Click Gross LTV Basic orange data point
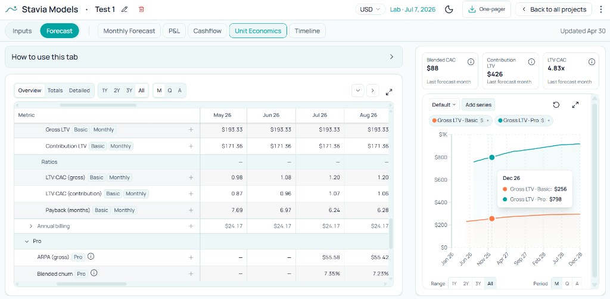 point(491,219)
